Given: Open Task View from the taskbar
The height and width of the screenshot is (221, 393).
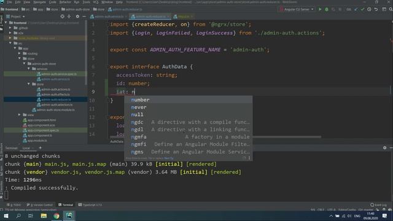Looking at the screenshot, I should (x=31, y=215).
